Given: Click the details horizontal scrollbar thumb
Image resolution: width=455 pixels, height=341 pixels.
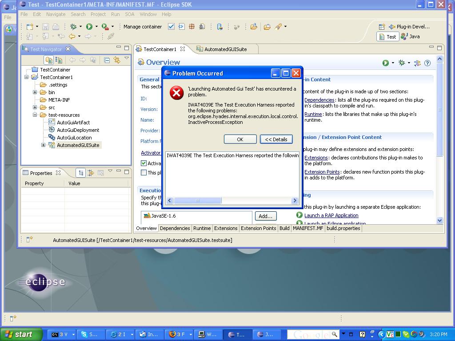Looking at the screenshot, I should (x=198, y=200).
